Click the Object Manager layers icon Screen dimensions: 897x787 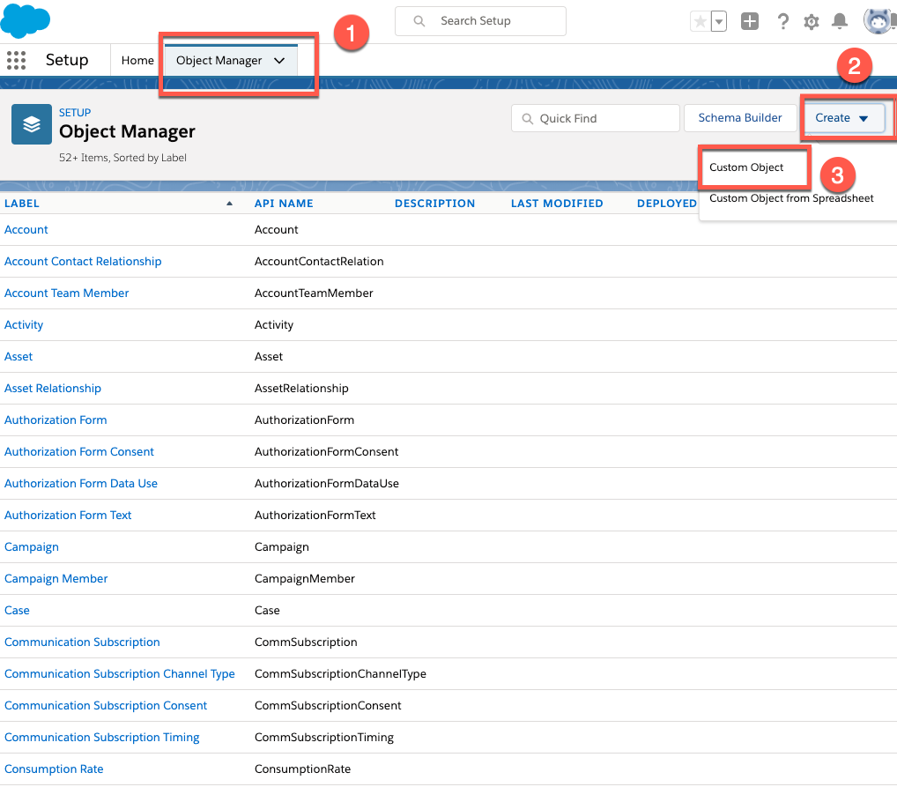point(32,124)
